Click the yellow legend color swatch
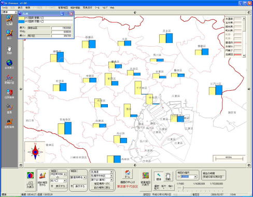 click(22, 18)
